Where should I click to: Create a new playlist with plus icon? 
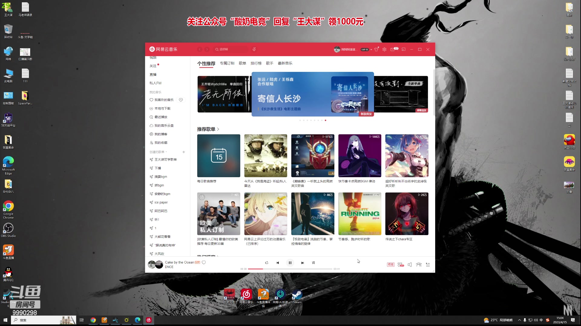point(184,152)
